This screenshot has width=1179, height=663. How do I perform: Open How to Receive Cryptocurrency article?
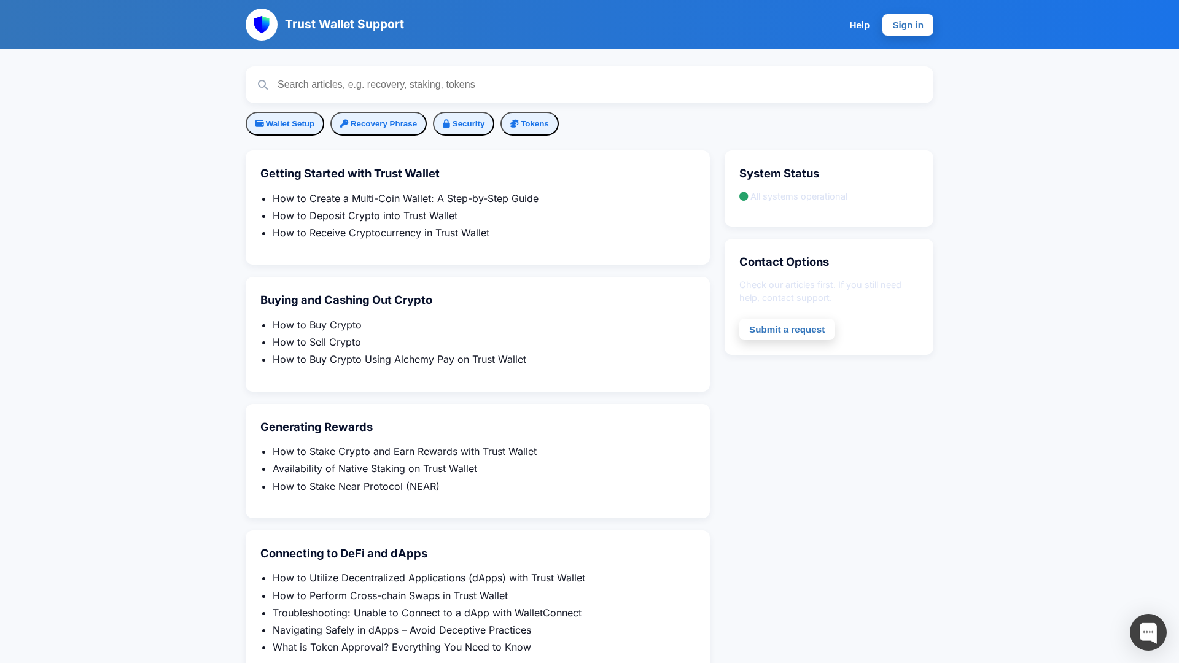click(381, 233)
